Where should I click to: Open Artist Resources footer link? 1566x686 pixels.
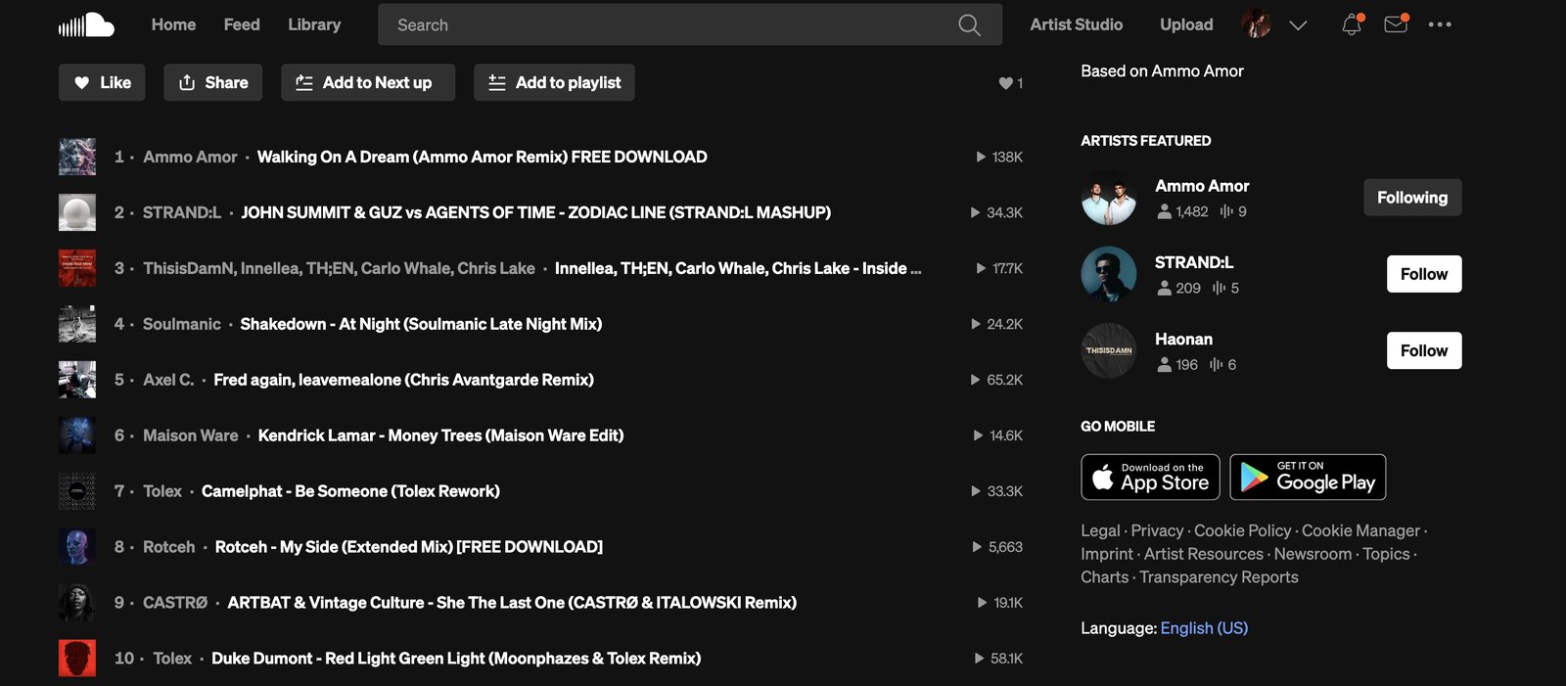click(1204, 554)
